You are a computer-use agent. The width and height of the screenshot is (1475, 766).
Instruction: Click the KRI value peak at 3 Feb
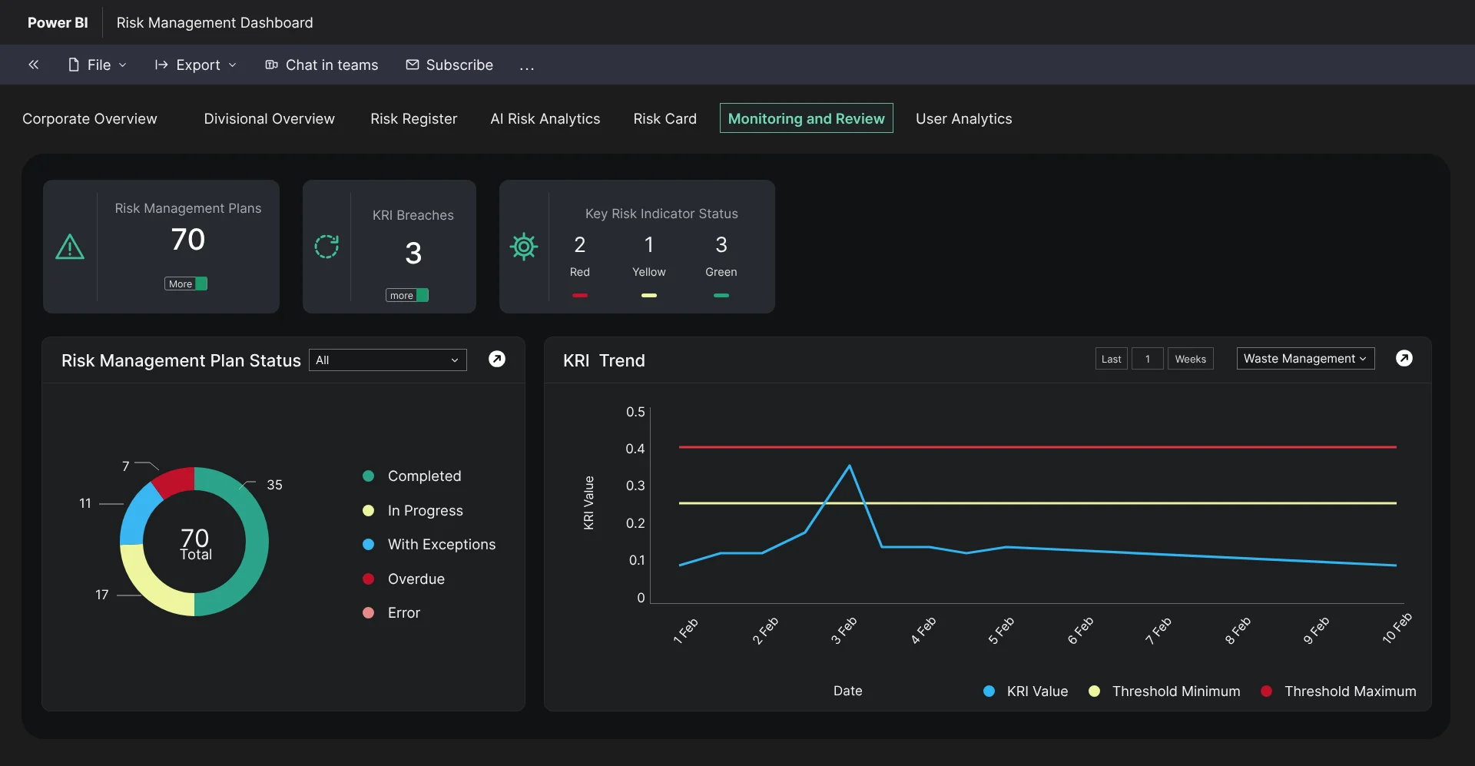tap(849, 466)
